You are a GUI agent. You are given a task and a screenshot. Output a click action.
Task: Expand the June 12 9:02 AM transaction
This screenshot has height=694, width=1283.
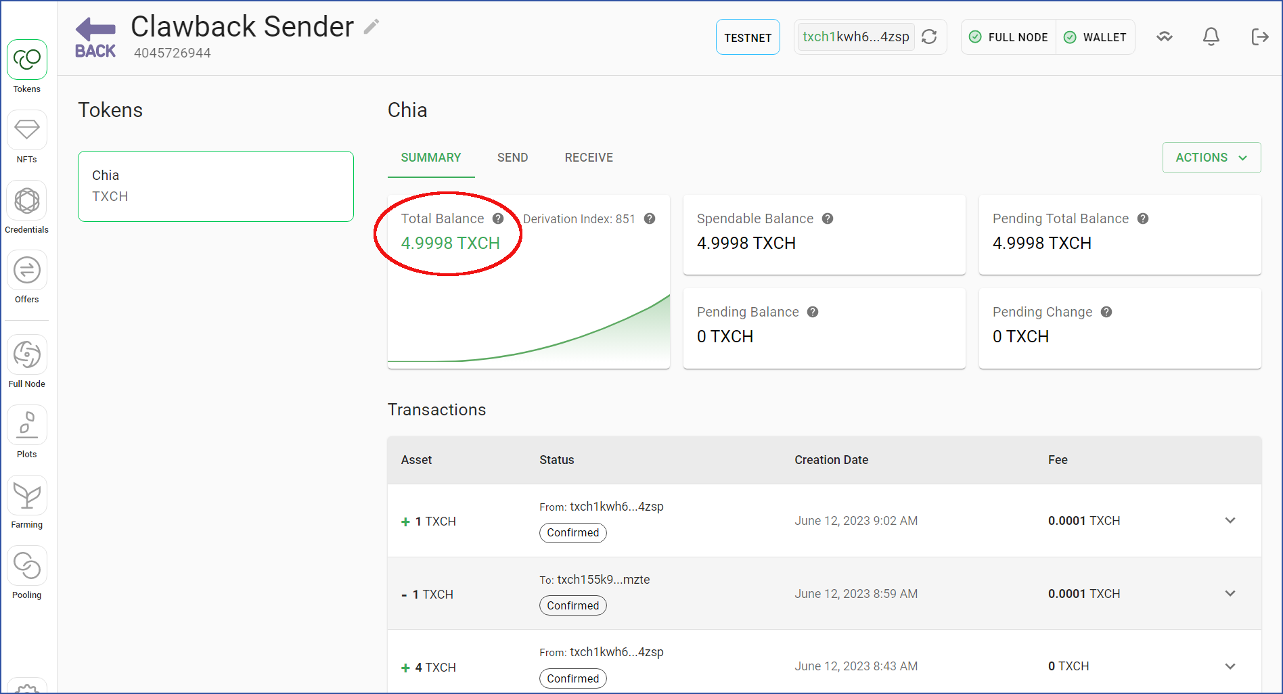pos(1230,520)
